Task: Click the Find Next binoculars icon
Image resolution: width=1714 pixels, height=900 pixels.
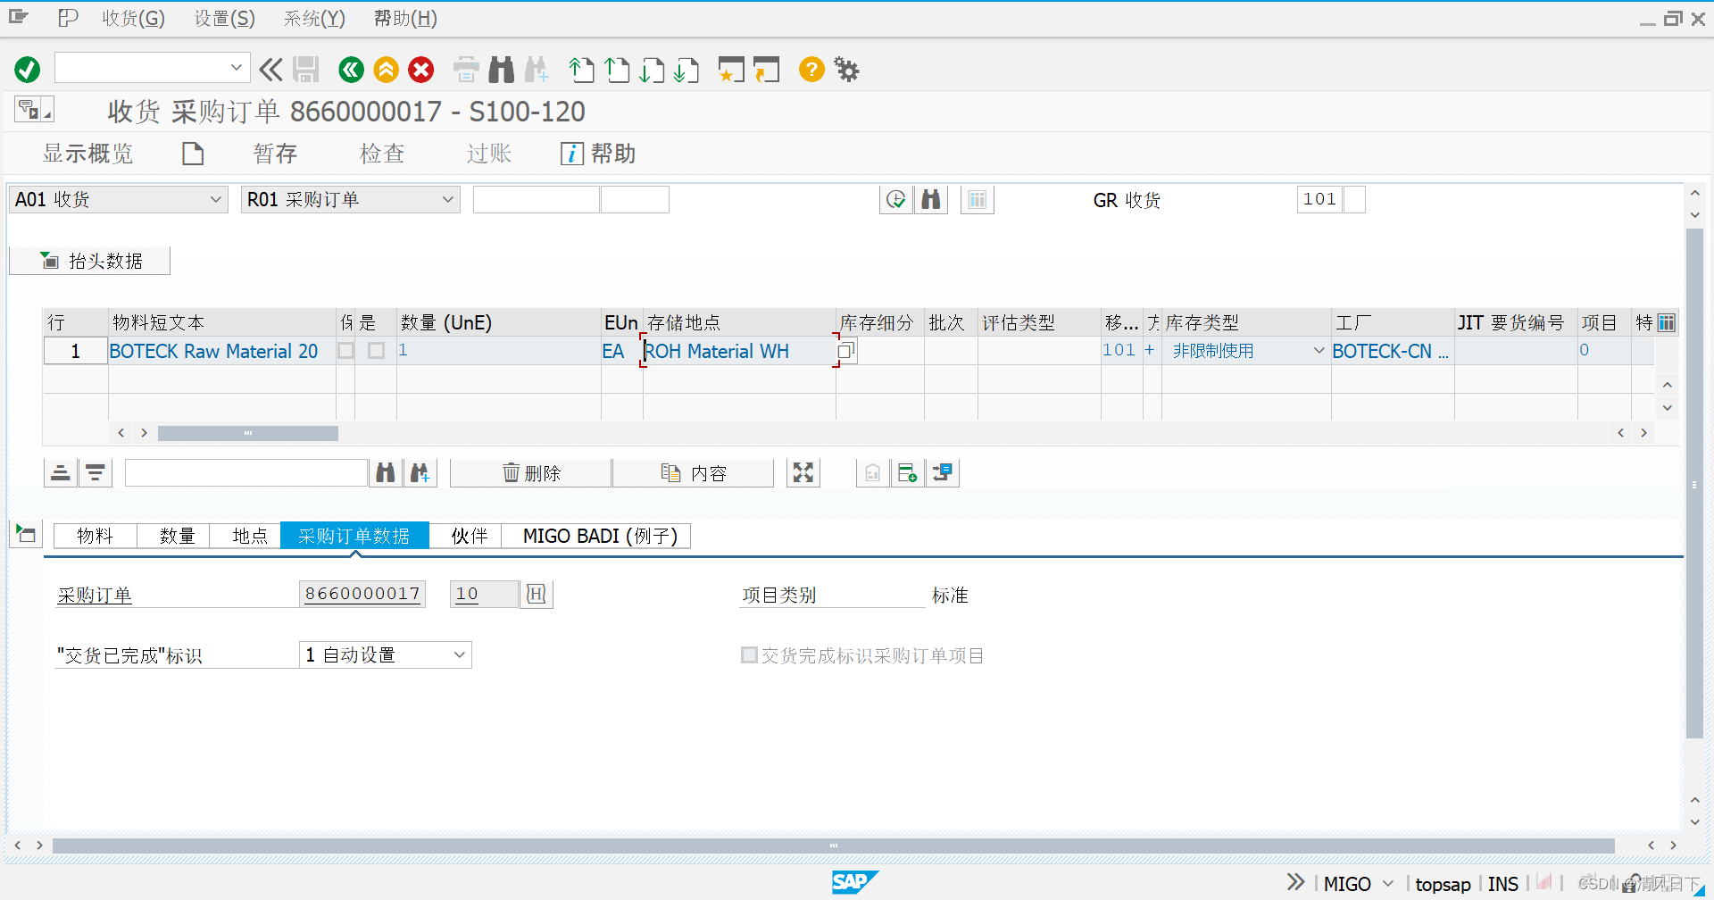Action: pos(537,70)
